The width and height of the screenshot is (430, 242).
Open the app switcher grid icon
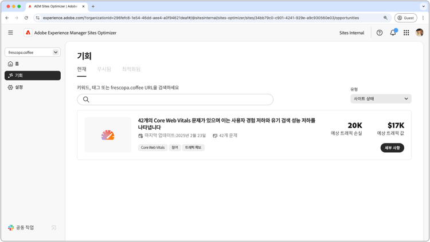406,33
